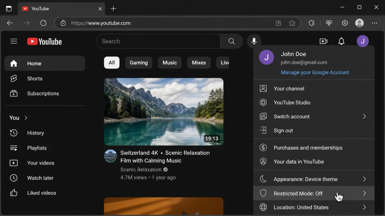
Task: Open Purchases and memberships
Action: [x=314, y=148]
